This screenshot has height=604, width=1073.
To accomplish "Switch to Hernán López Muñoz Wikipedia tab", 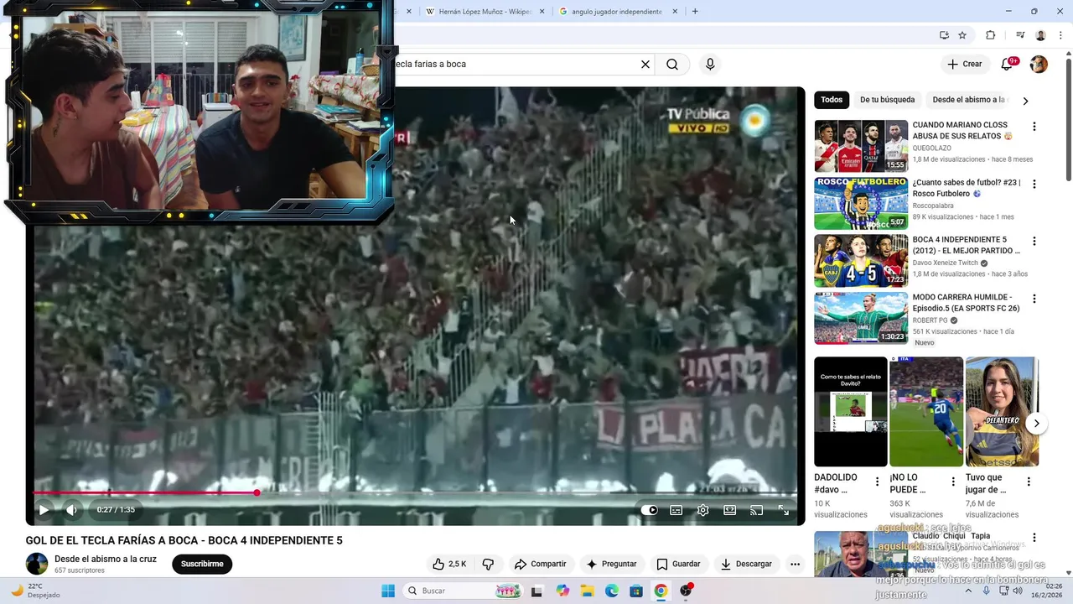I will [x=485, y=12].
